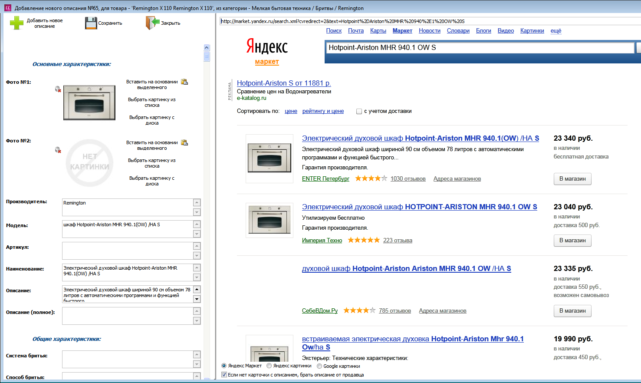Click paste icon next to Photo №1 insert option
Image resolution: width=641 pixels, height=383 pixels.
tap(184, 82)
